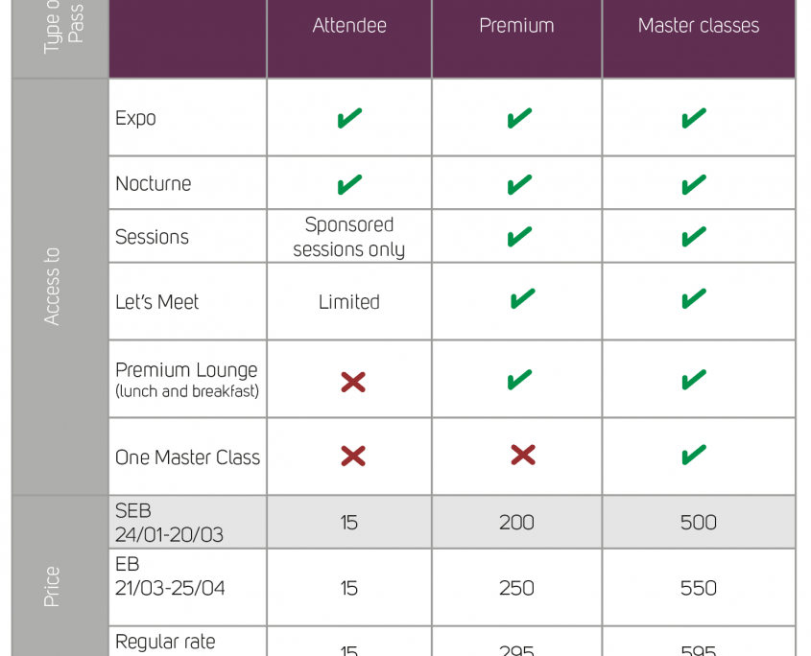811x656 pixels.
Task: Click the 200 SEB price for Premium
Action: [516, 522]
